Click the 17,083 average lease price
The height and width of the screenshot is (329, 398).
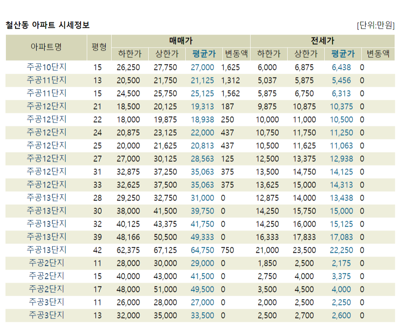342,237
